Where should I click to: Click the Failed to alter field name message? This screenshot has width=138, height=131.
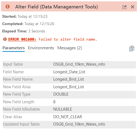tap(68, 39)
